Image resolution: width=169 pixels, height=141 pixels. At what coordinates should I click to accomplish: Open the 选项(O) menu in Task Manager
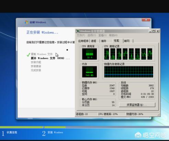pyautogui.click(x=92, y=35)
